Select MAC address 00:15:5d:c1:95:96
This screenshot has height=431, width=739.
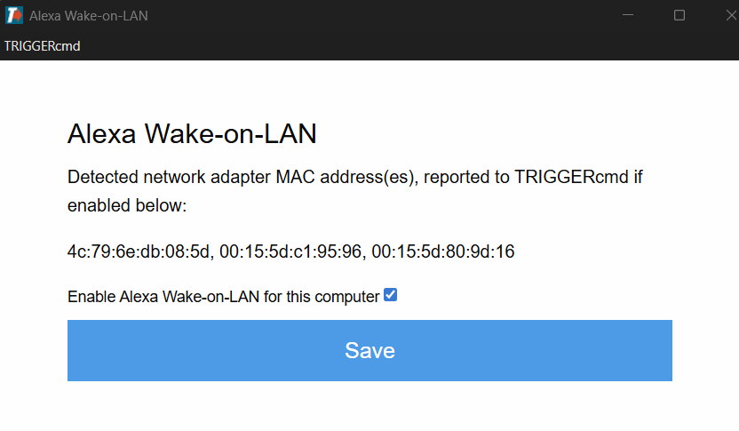[x=290, y=251]
